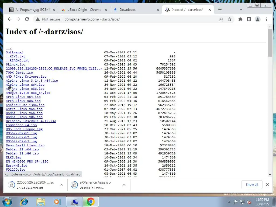Close the Downloads tab
Screen dimensions: 276x207
point(158,10)
